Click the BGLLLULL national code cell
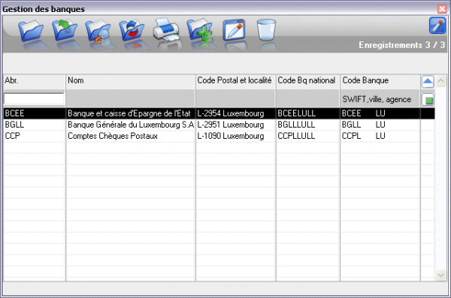Screen dimensions: 451x298 pos(307,125)
